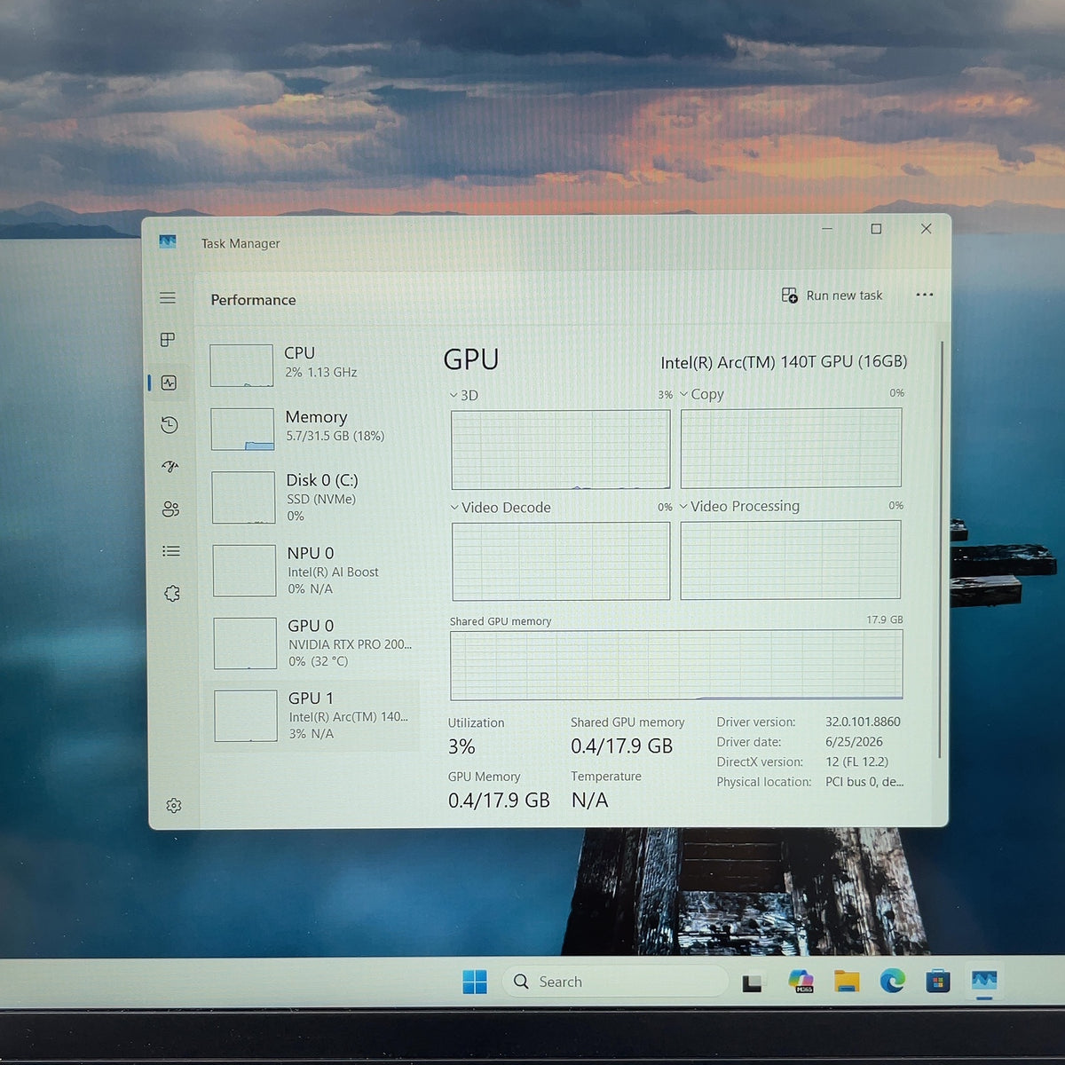Image resolution: width=1065 pixels, height=1065 pixels.
Task: Open the Services puzzle icon in sidebar
Action: tap(172, 594)
